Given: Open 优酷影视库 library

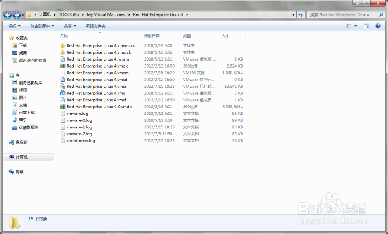Looking at the screenshot, I should (29, 127).
